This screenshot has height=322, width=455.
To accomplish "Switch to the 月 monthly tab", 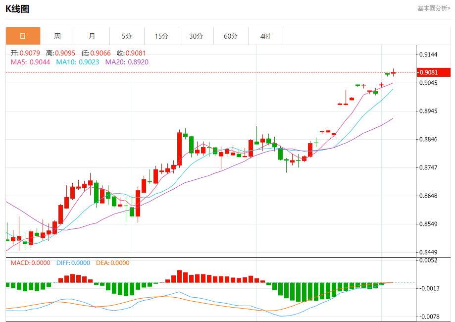I will [x=92, y=36].
